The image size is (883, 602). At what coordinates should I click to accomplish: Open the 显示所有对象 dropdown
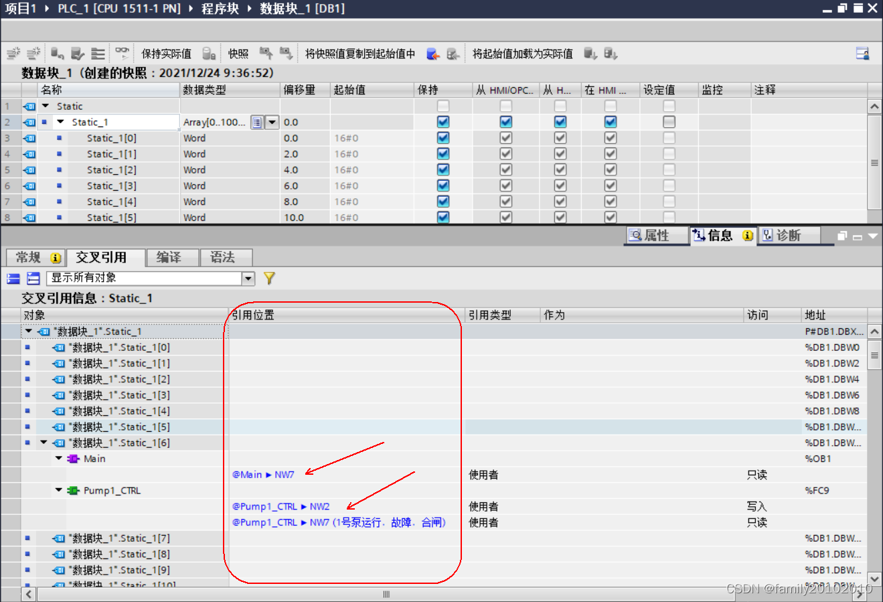248,278
